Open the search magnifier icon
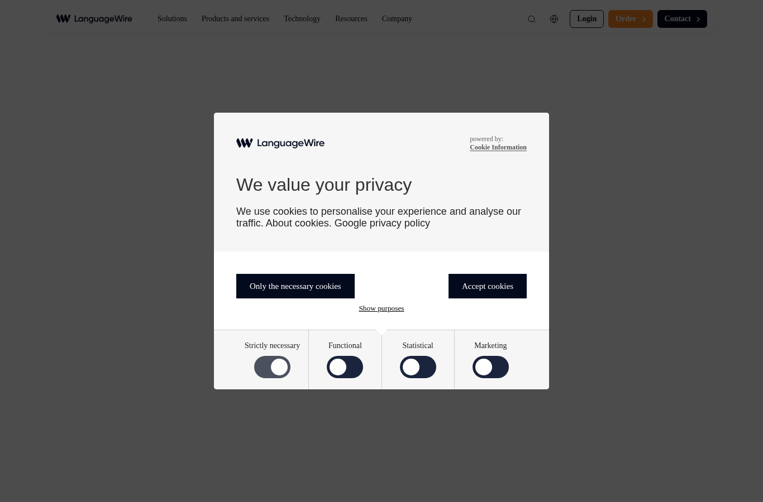Image resolution: width=763 pixels, height=502 pixels. point(532,19)
